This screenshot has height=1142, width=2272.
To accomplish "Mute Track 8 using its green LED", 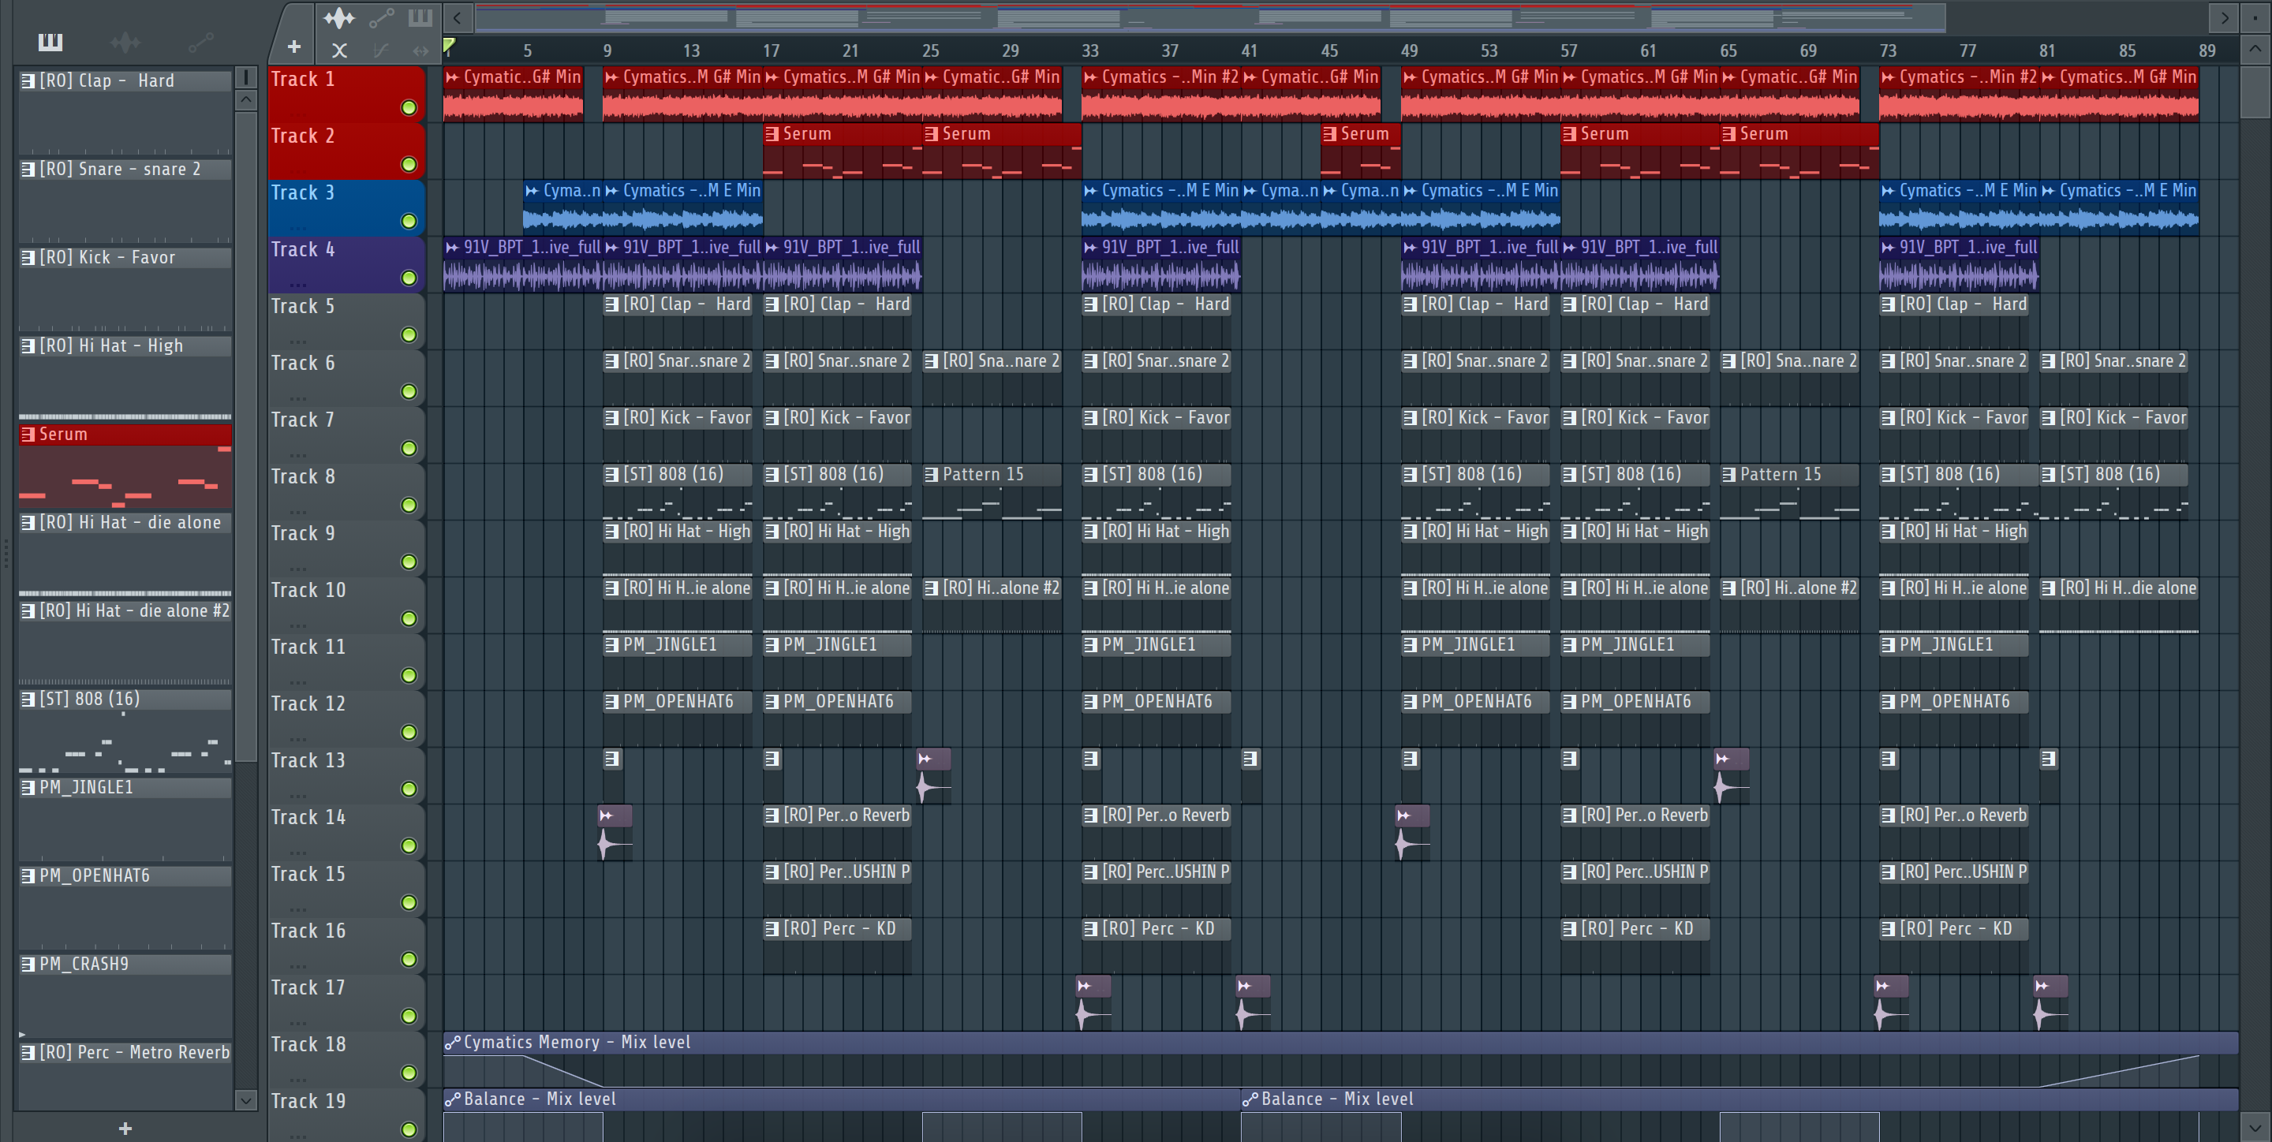I will pos(409,505).
